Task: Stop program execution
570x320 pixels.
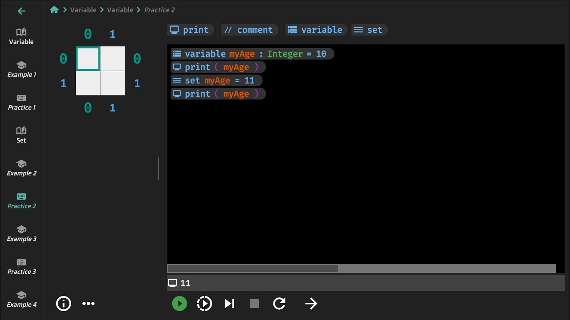Action: coord(254,304)
